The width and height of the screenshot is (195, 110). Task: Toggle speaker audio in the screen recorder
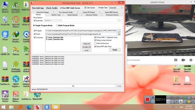168,101
